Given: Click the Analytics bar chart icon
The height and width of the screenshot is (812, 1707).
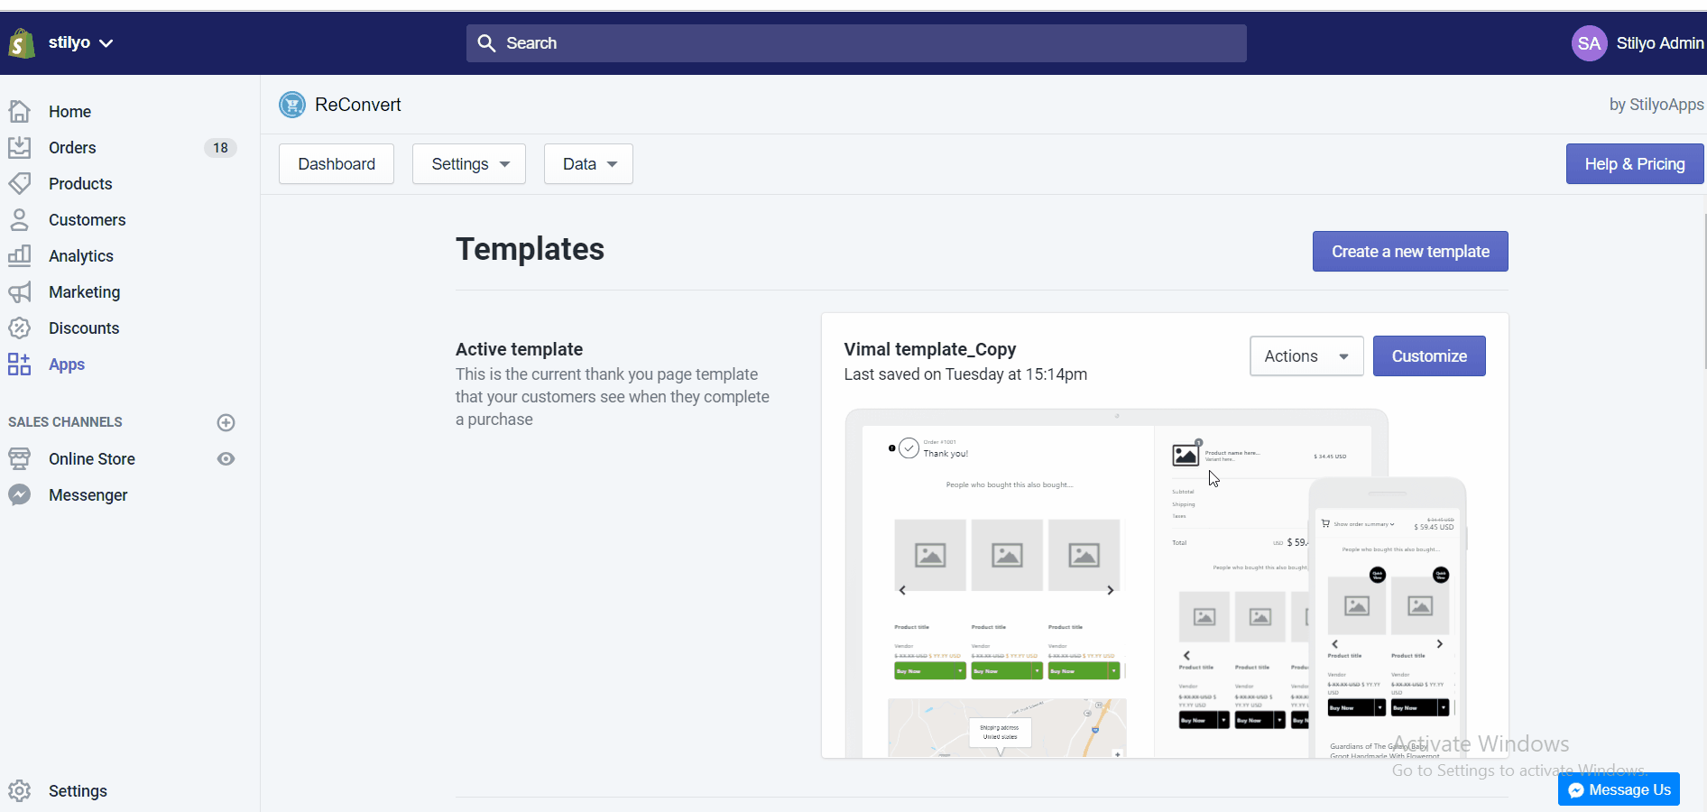Looking at the screenshot, I should click(20, 256).
